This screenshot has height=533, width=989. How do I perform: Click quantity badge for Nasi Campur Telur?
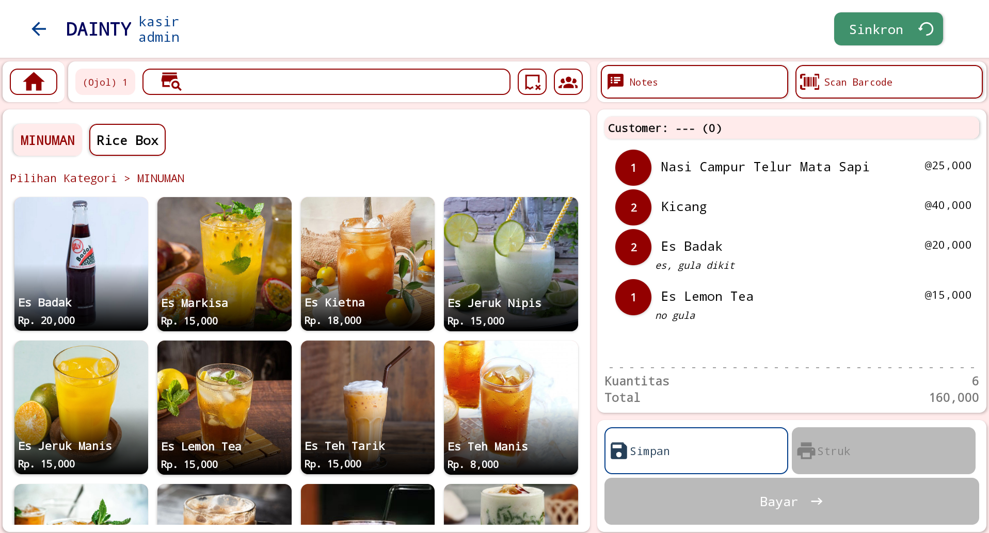(x=633, y=168)
